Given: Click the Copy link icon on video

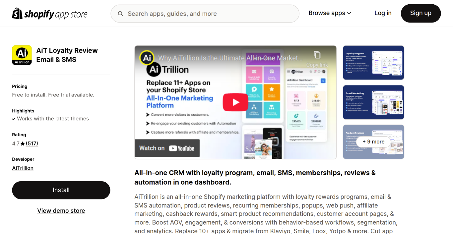Looking at the screenshot, I should [x=317, y=55].
